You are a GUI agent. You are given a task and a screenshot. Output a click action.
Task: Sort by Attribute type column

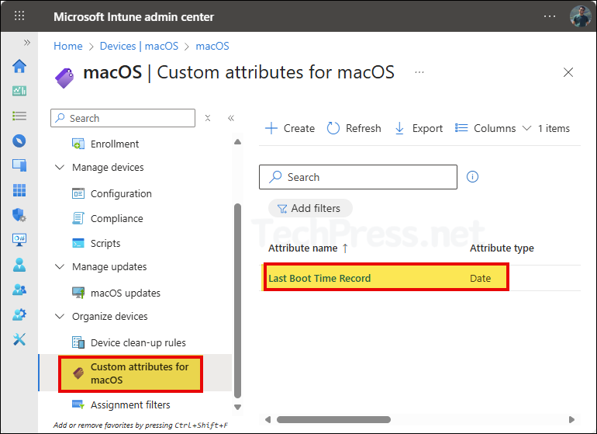502,248
